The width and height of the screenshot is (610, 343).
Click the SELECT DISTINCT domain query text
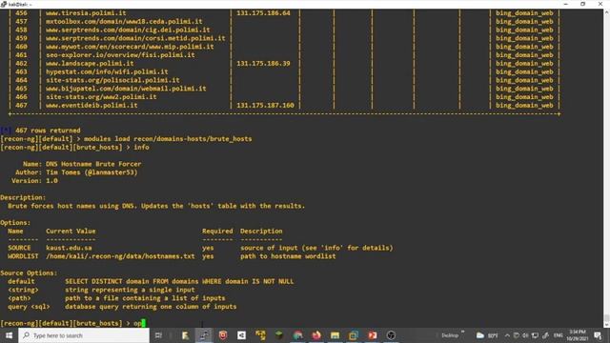click(x=179, y=281)
